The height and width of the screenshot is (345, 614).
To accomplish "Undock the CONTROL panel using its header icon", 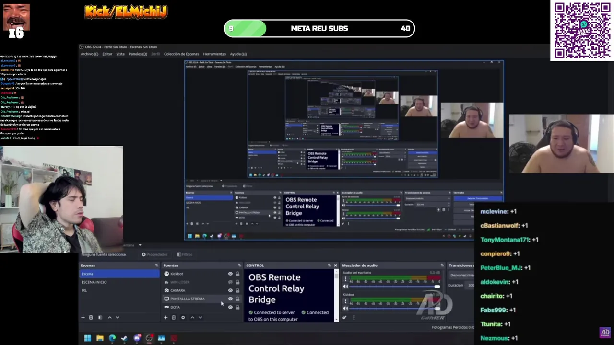I will click(x=329, y=265).
